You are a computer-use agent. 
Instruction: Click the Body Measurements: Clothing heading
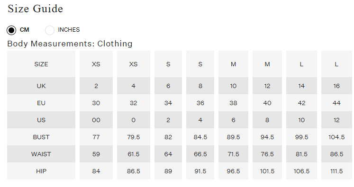[x=70, y=44]
